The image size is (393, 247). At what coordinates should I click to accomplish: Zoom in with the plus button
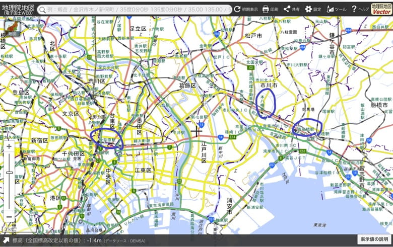9,147
